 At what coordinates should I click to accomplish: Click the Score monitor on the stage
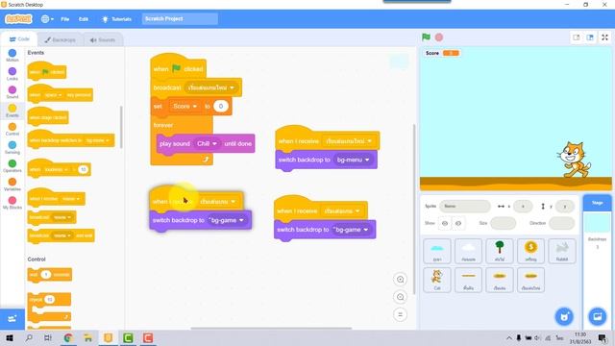442,53
